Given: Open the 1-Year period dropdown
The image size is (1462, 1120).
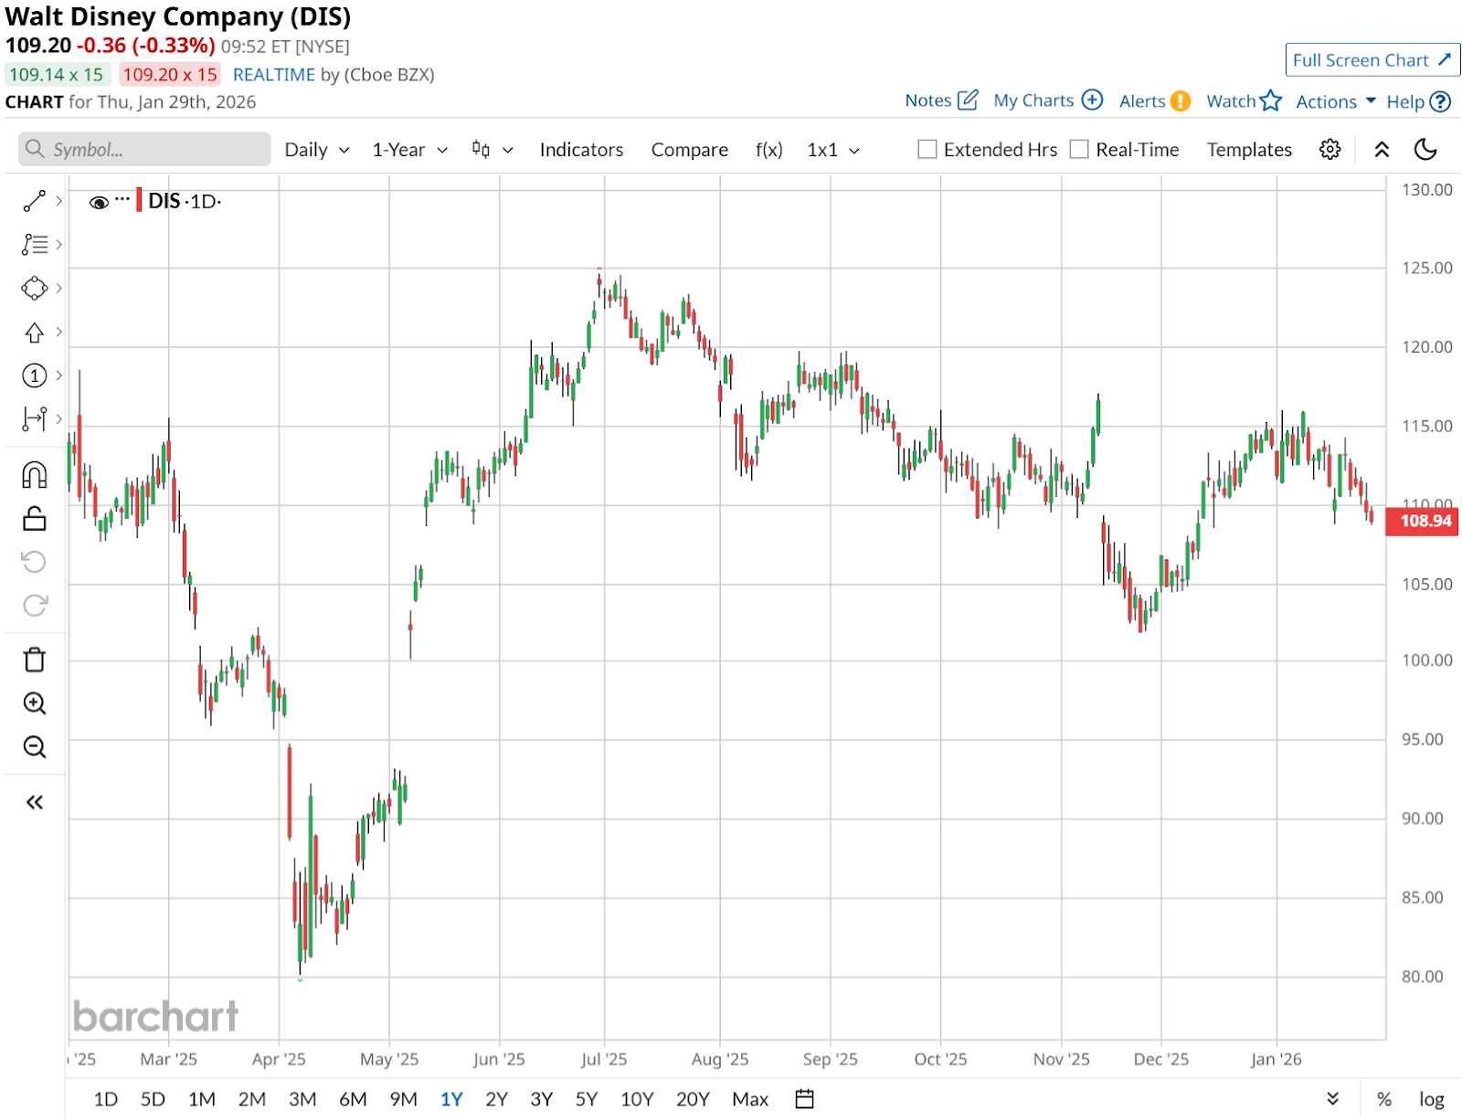Looking at the screenshot, I should coord(410,150).
